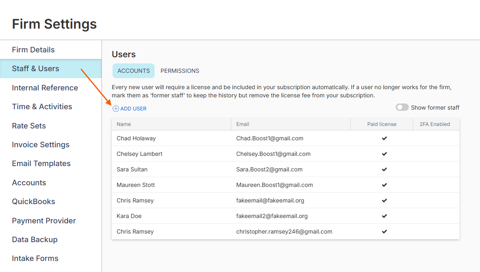
Task: Select the Chelsey Lambert user name
Action: [x=140, y=154]
